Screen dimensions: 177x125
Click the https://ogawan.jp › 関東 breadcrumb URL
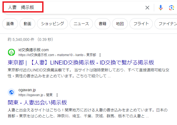35,95
